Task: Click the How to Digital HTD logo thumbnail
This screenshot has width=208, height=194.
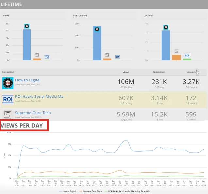Action: (x=8, y=83)
